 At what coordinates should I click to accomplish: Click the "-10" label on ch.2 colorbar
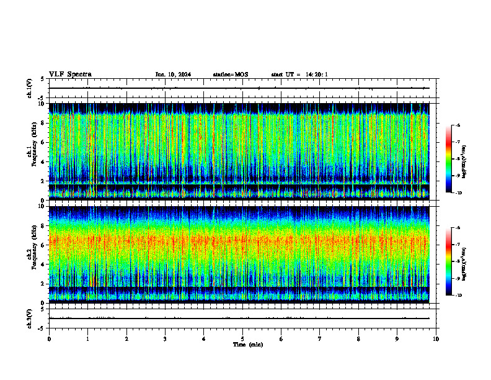pos(458,296)
